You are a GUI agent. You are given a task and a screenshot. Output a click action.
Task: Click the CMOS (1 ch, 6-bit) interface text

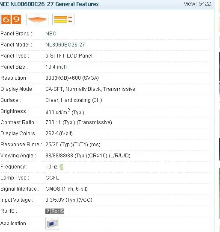pyautogui.click(x=66, y=189)
